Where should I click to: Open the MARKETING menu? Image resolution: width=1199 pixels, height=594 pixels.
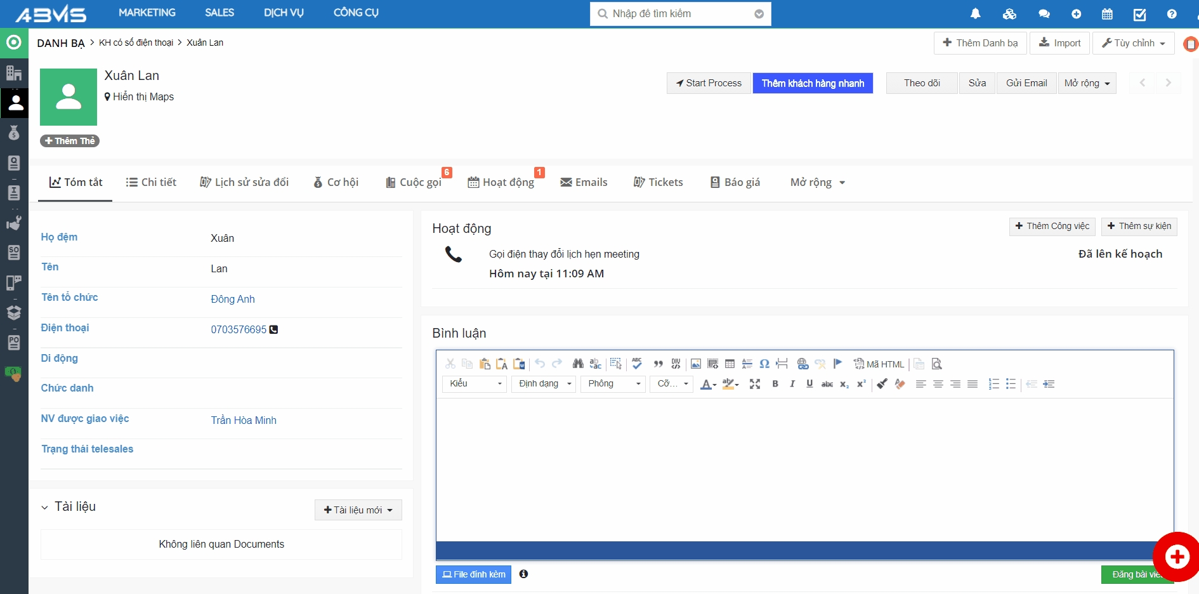(x=147, y=13)
